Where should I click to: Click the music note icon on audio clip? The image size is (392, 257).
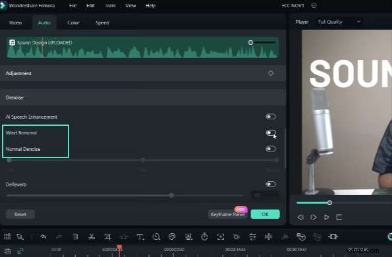[x=12, y=42]
